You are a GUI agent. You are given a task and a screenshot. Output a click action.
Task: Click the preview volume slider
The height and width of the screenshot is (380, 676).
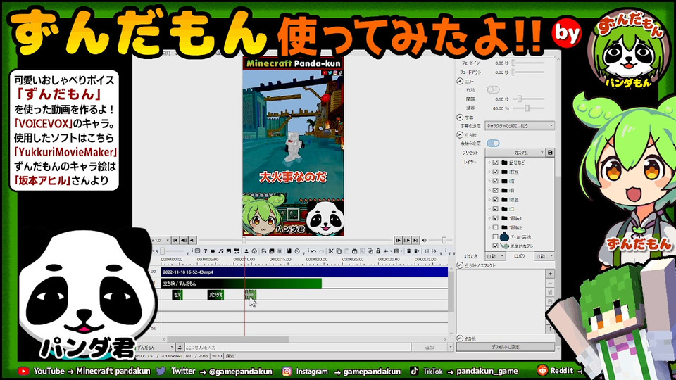pos(440,241)
